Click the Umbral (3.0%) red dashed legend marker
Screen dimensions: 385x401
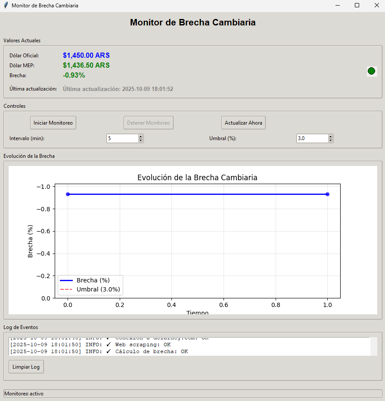67,289
